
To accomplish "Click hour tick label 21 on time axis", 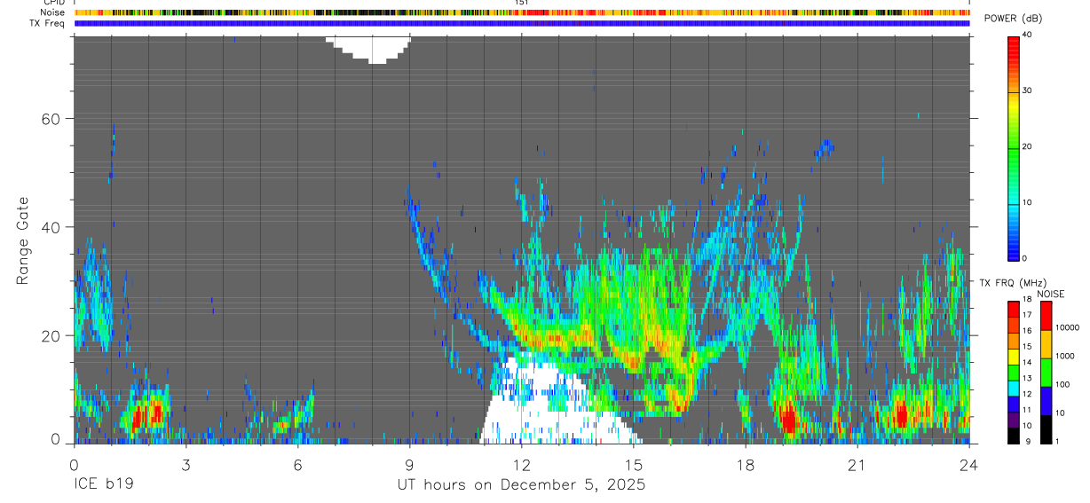I will pos(857,465).
